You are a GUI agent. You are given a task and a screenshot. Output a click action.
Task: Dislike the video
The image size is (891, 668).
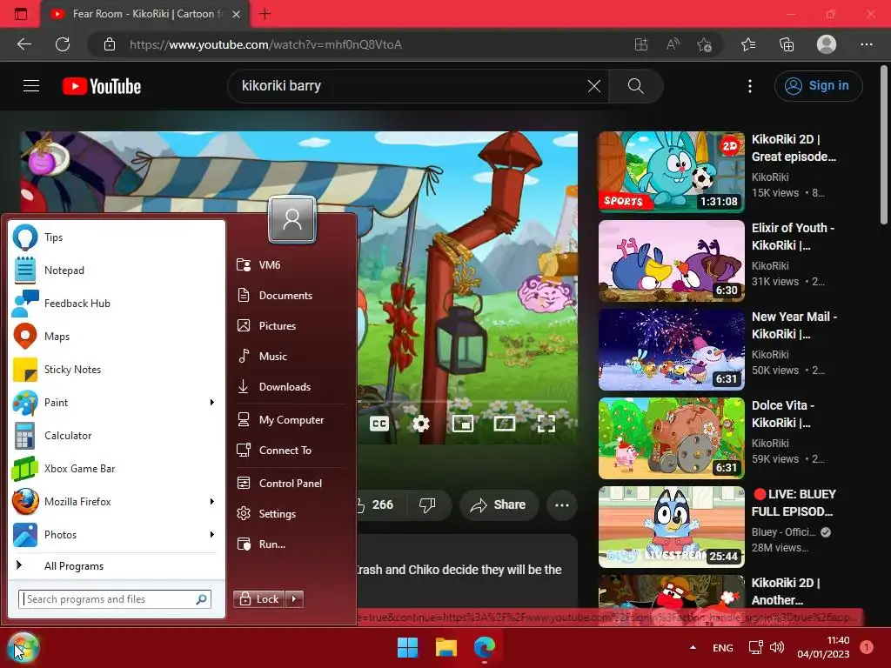coord(427,504)
